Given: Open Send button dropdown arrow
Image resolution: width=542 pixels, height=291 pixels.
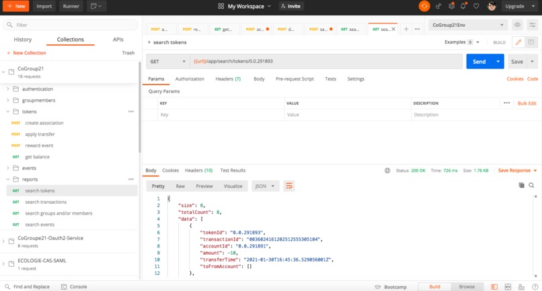Looking at the screenshot, I should [498, 62].
